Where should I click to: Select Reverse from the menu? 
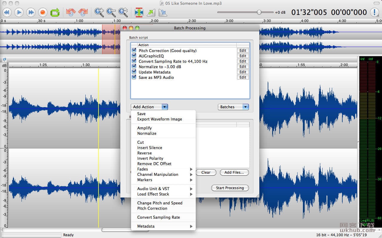[163, 153]
